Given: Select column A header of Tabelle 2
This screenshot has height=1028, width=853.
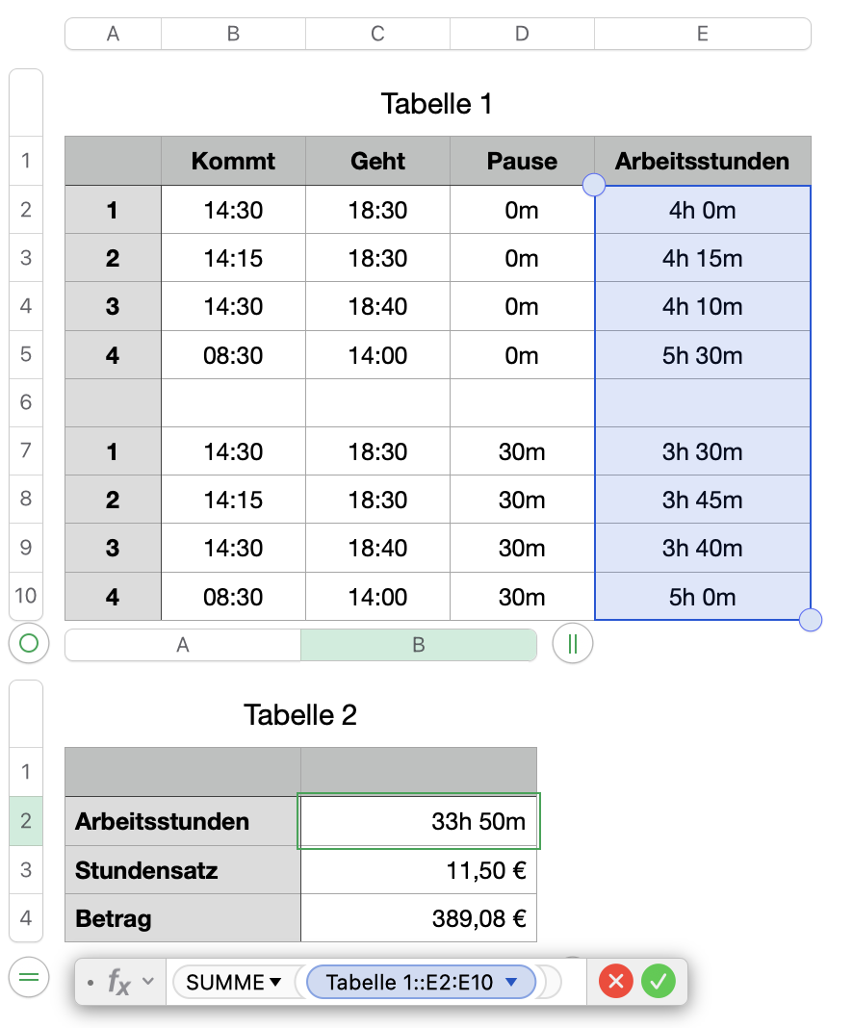Looking at the screenshot, I should [x=183, y=645].
